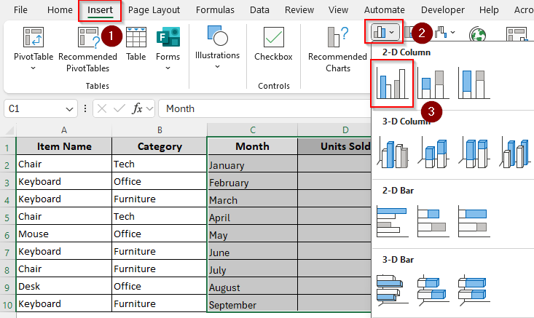Expand the Illustrations dropdown
The image size is (534, 318).
point(217,66)
